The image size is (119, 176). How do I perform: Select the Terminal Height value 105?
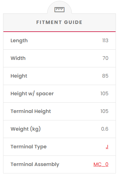(105, 111)
